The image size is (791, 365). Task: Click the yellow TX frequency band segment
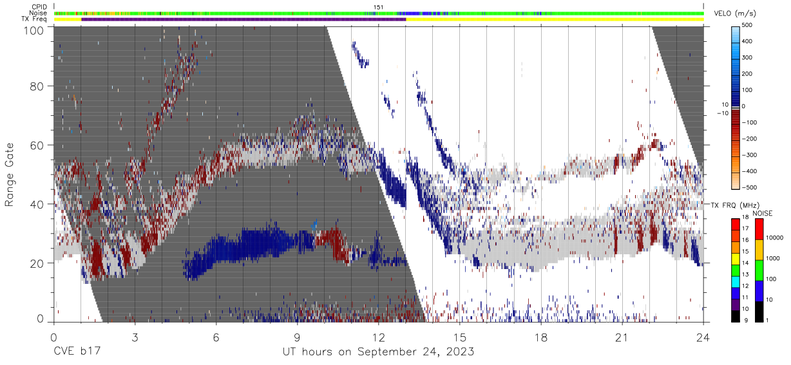coord(555,19)
